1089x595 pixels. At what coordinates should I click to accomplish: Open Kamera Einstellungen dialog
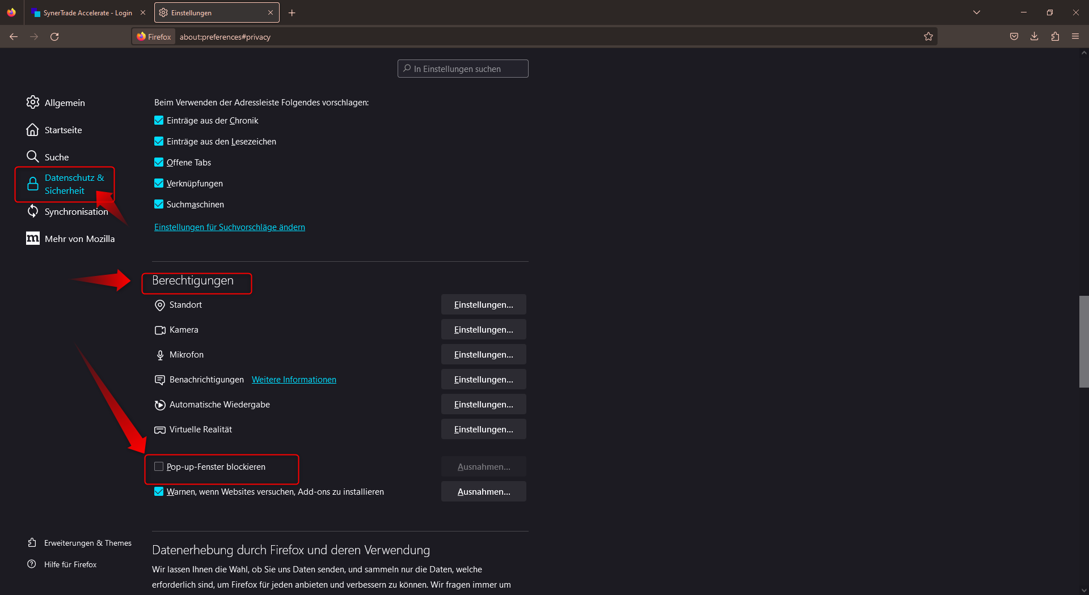click(x=483, y=330)
